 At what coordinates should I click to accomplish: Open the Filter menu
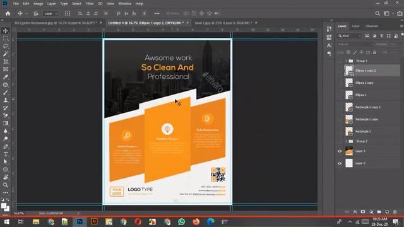(x=90, y=4)
